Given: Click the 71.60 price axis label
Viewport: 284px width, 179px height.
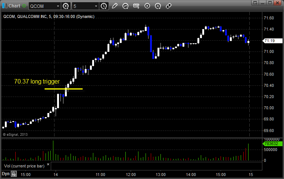Looking at the screenshot, I should click(x=269, y=18).
